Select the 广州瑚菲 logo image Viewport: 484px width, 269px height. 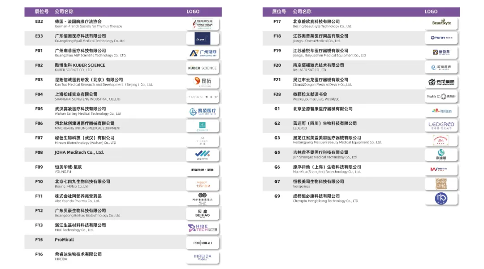203,53
